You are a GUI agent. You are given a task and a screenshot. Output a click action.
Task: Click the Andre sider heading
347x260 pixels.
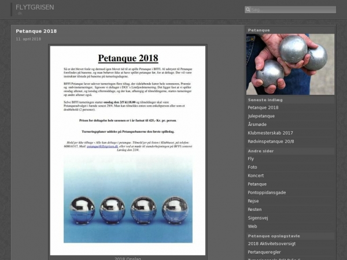pos(261,151)
